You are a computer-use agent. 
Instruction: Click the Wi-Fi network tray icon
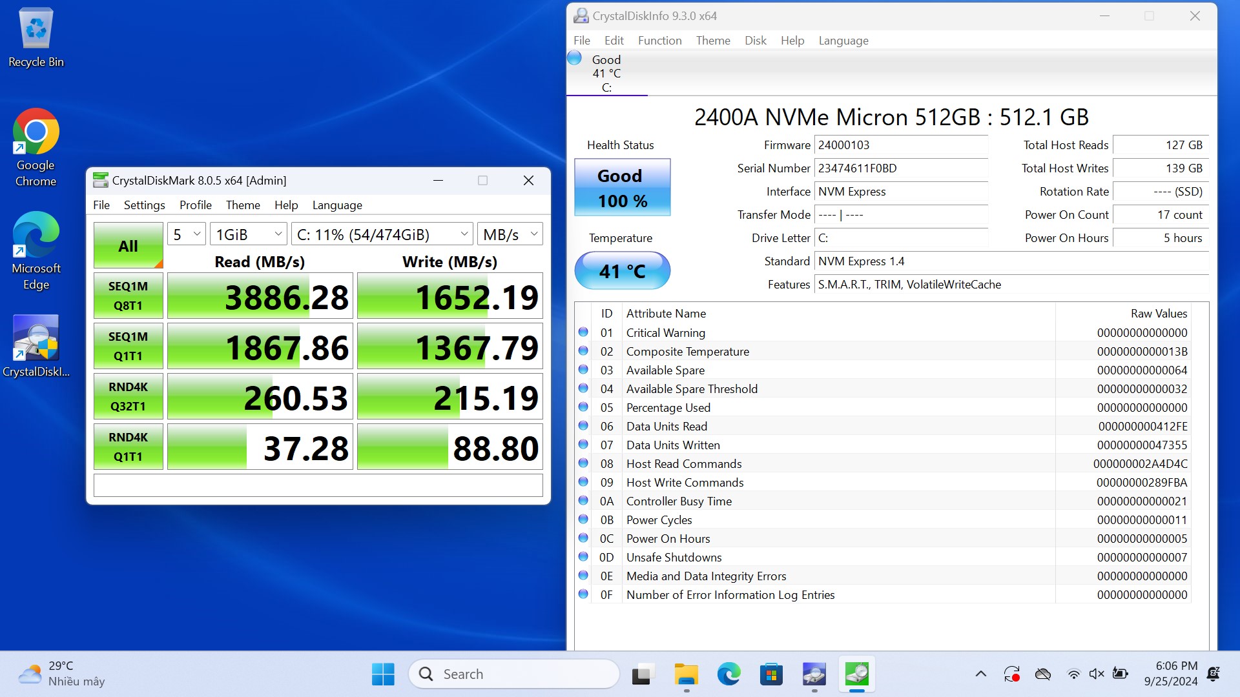point(1073,674)
